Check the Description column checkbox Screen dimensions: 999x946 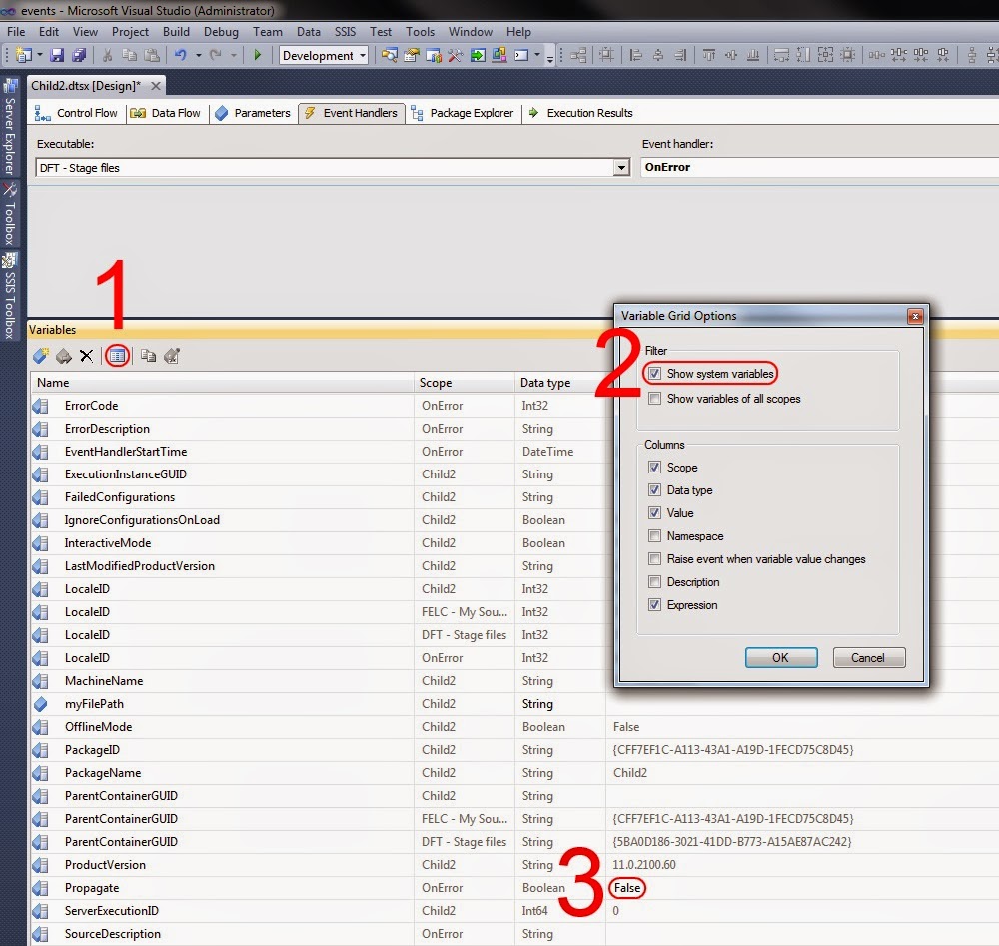[655, 581]
